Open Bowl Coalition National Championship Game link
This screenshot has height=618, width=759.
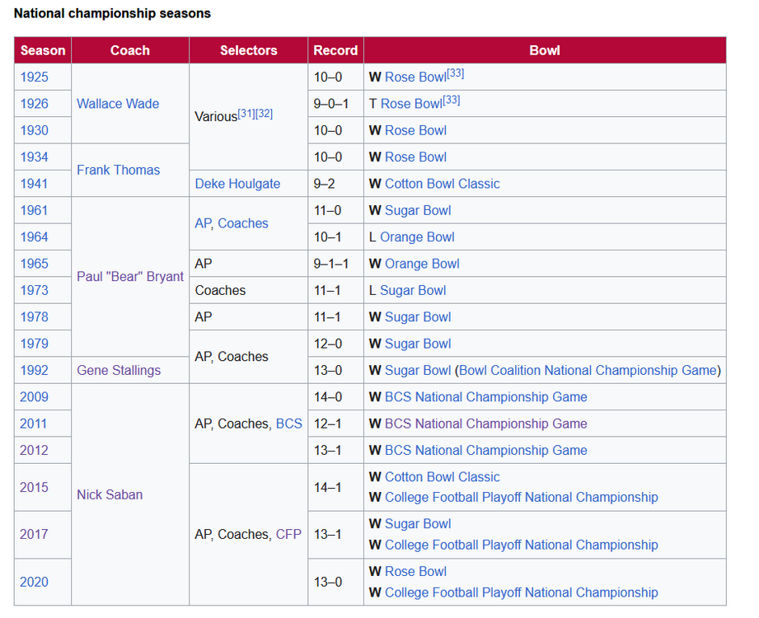pyautogui.click(x=588, y=371)
